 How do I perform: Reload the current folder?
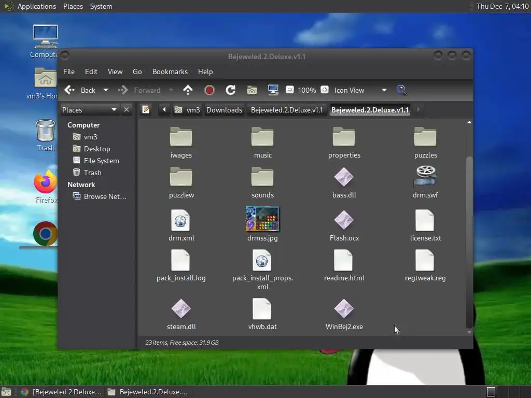(x=231, y=90)
